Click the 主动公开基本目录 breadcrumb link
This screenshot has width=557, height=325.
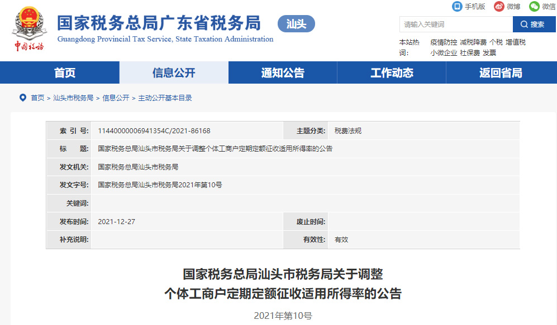pyautogui.click(x=165, y=98)
